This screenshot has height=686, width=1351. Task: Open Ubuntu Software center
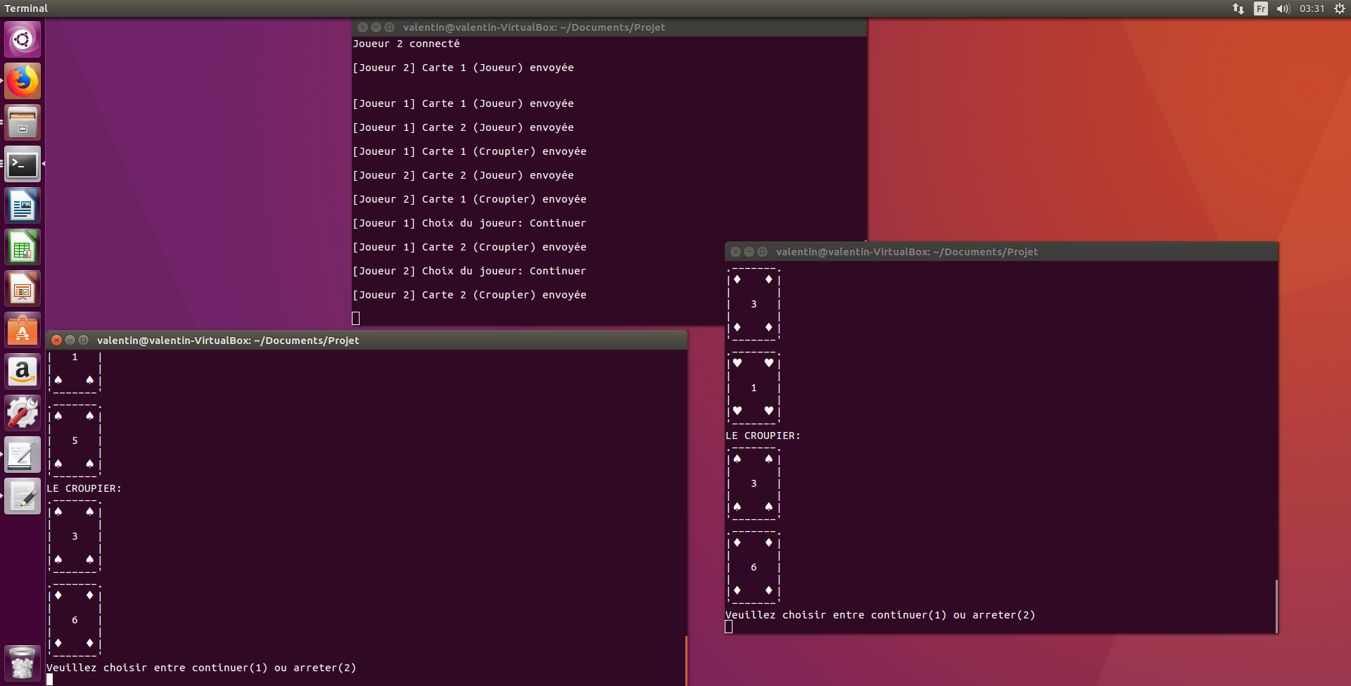coord(23,330)
